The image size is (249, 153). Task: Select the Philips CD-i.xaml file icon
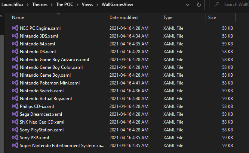[15, 106]
